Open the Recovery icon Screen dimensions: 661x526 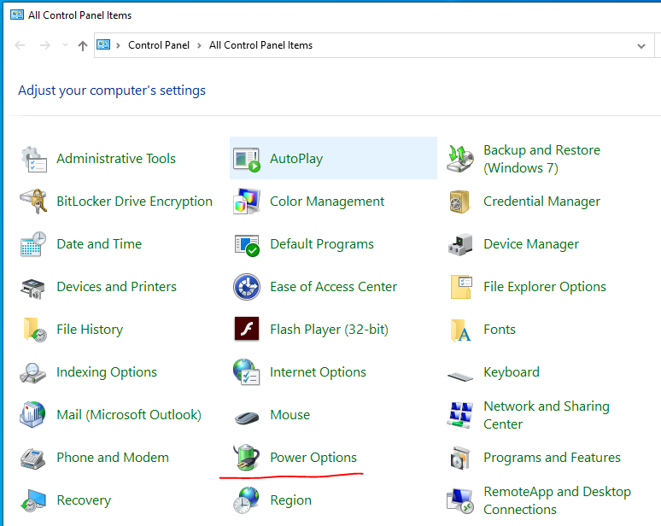click(x=33, y=500)
